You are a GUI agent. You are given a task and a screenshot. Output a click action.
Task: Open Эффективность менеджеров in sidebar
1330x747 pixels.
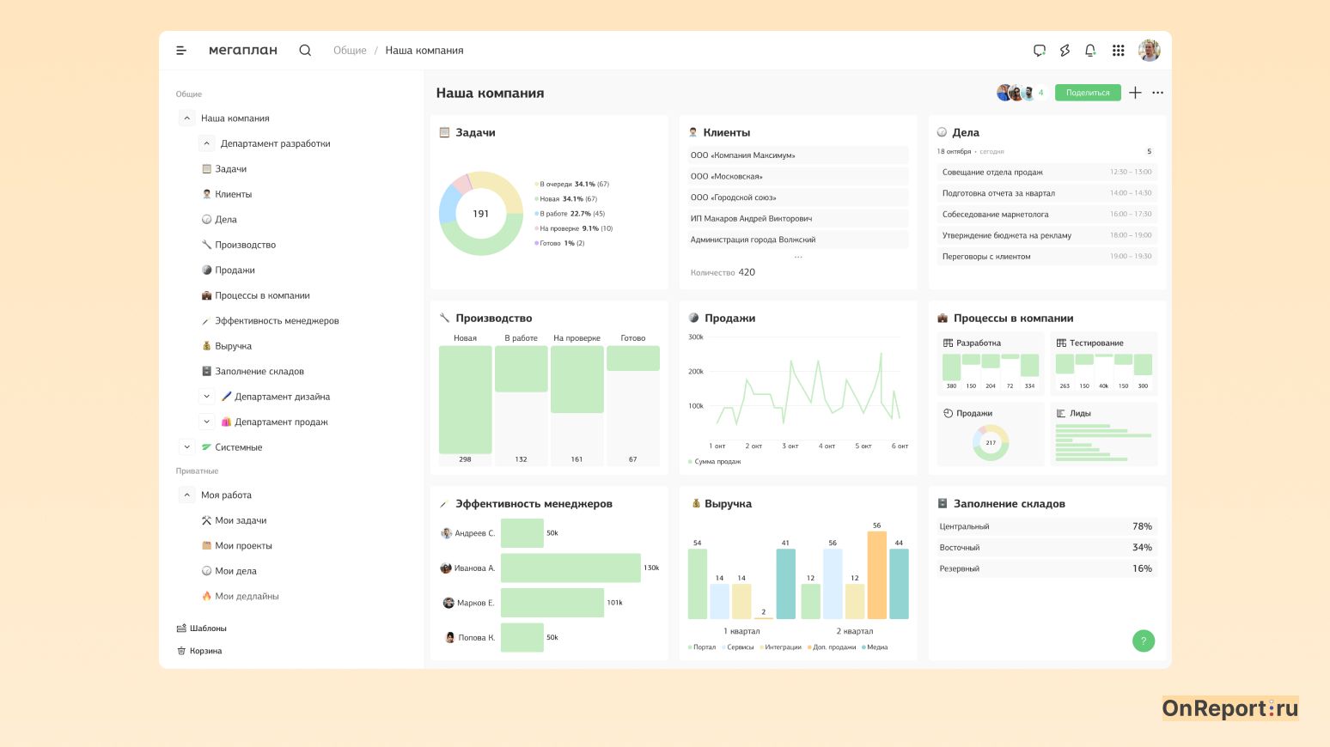270,321
